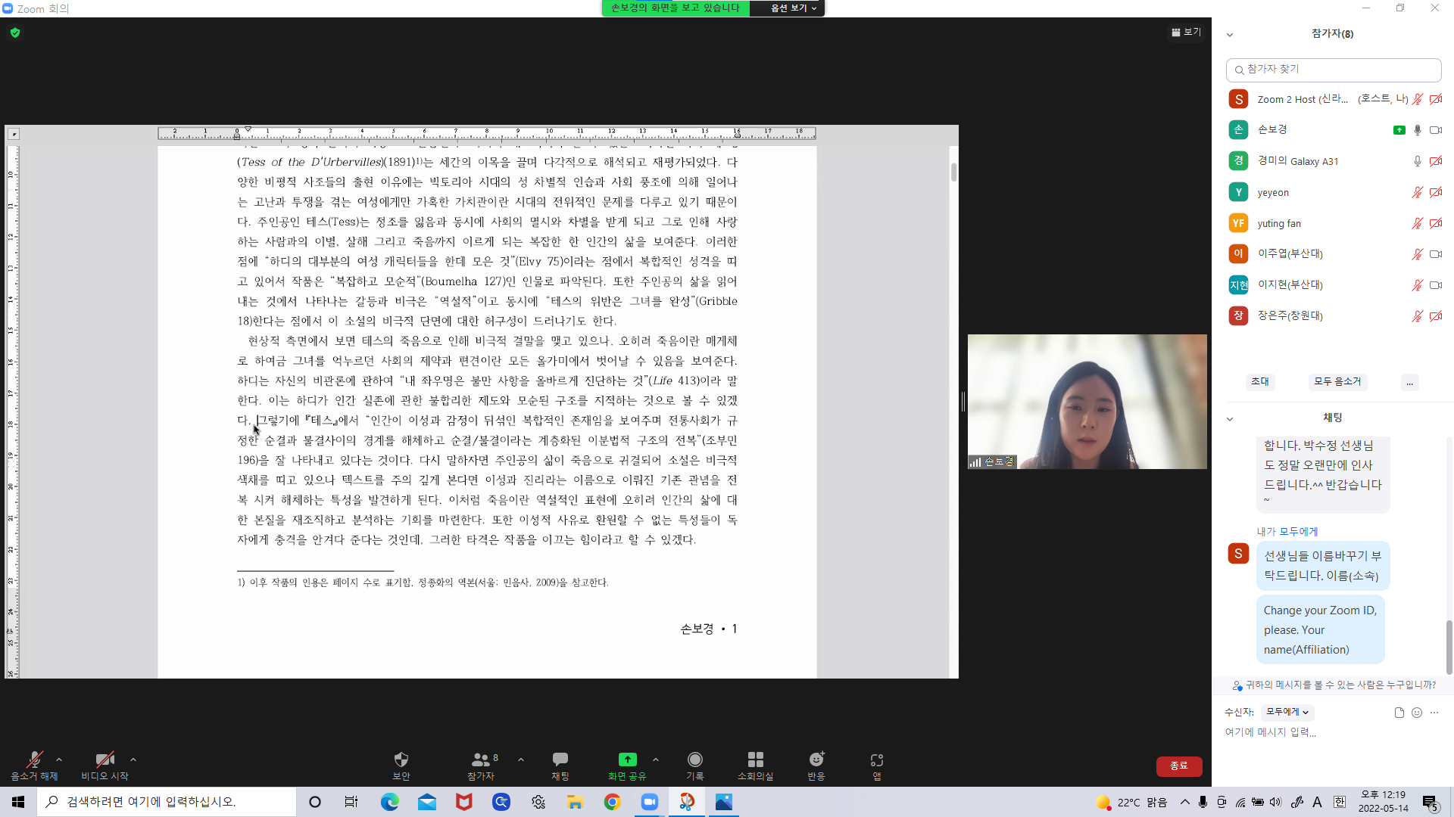This screenshot has width=1454, height=817.
Task: Open the 보기 view menu
Action: tap(1186, 32)
